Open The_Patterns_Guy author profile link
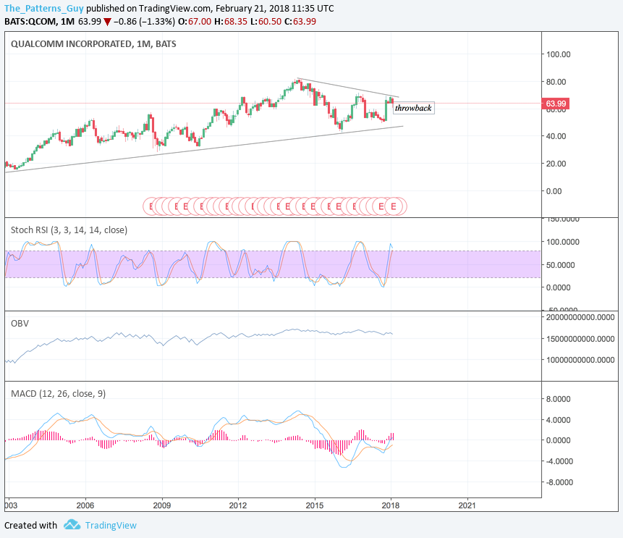Viewport: 623px width, 538px height. click(43, 9)
